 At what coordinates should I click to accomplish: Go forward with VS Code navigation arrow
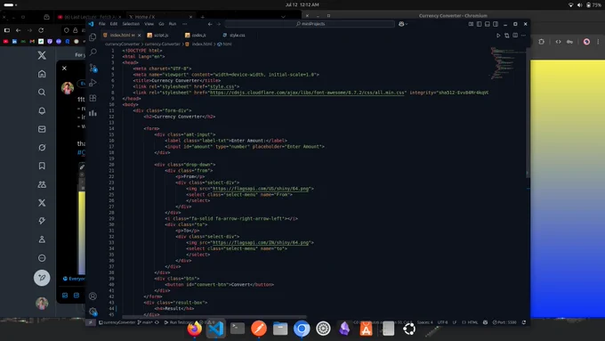[x=218, y=24]
